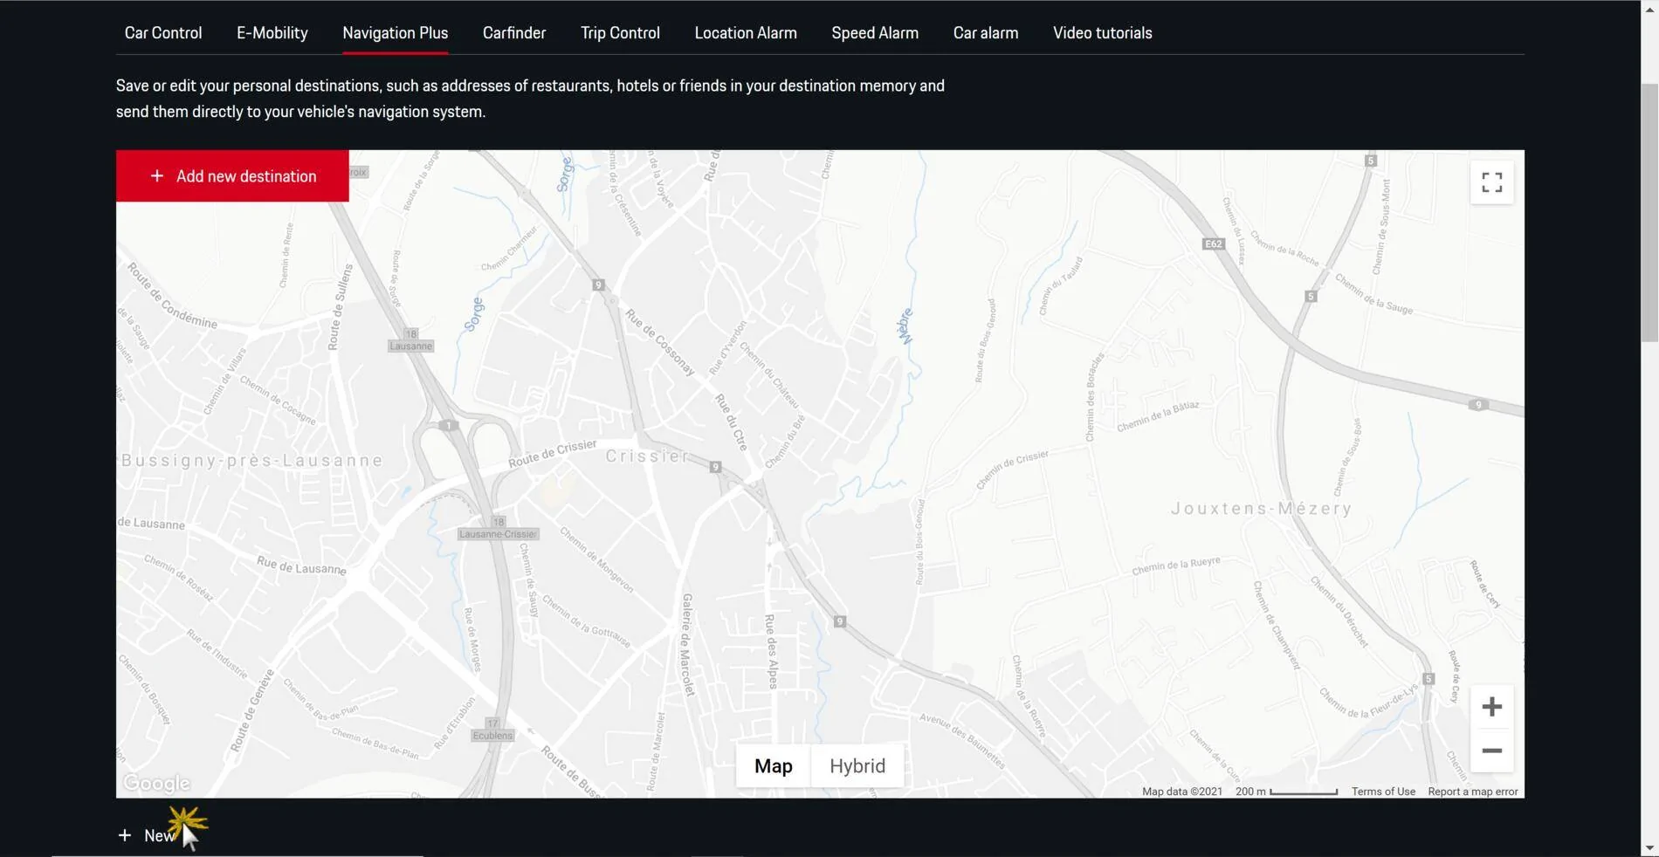Click the scrollbar down arrow
The width and height of the screenshot is (1659, 857).
point(1649,848)
